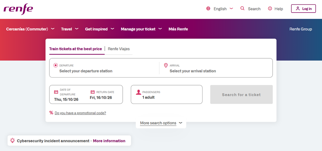The image size is (322, 151).
Task: Choose return date Fri, 16/10/26
Action: tap(101, 98)
